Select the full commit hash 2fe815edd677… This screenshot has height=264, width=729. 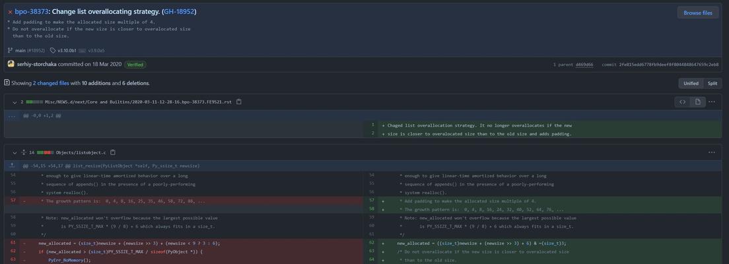tap(668, 65)
